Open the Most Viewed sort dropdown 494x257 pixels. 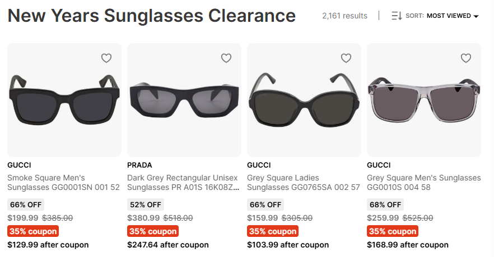click(x=452, y=16)
